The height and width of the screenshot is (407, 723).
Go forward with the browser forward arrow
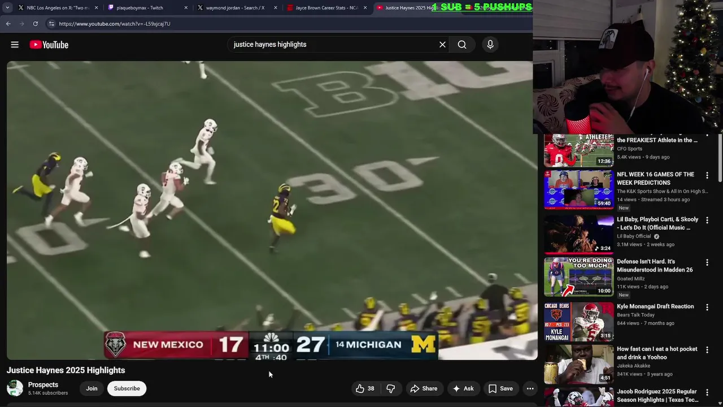21,24
